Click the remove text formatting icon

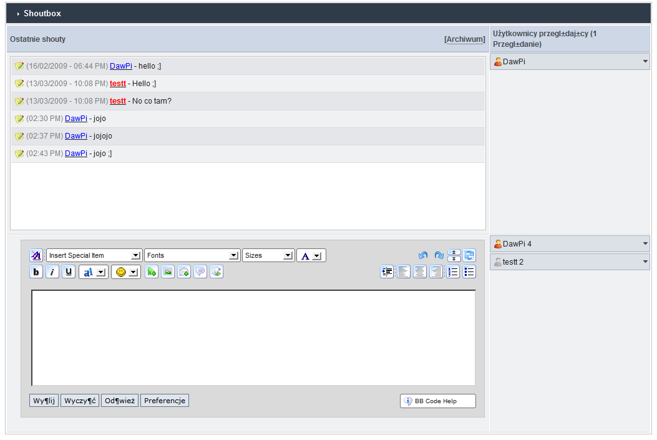[x=36, y=255]
